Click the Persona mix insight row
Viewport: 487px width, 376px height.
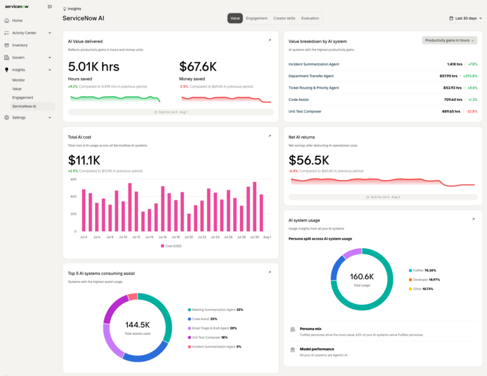pos(383,332)
